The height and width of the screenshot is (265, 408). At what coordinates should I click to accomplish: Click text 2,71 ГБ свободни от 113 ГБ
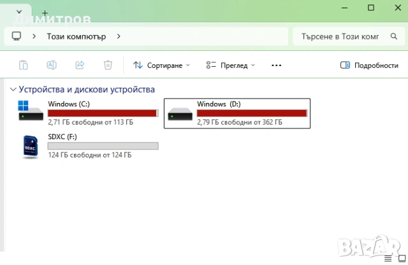91,122
